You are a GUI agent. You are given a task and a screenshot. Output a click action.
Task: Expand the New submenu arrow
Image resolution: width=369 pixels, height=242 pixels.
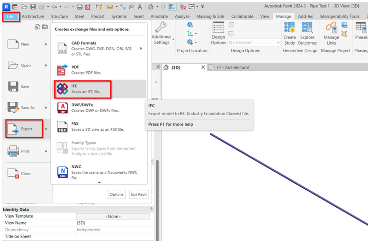[46, 44]
